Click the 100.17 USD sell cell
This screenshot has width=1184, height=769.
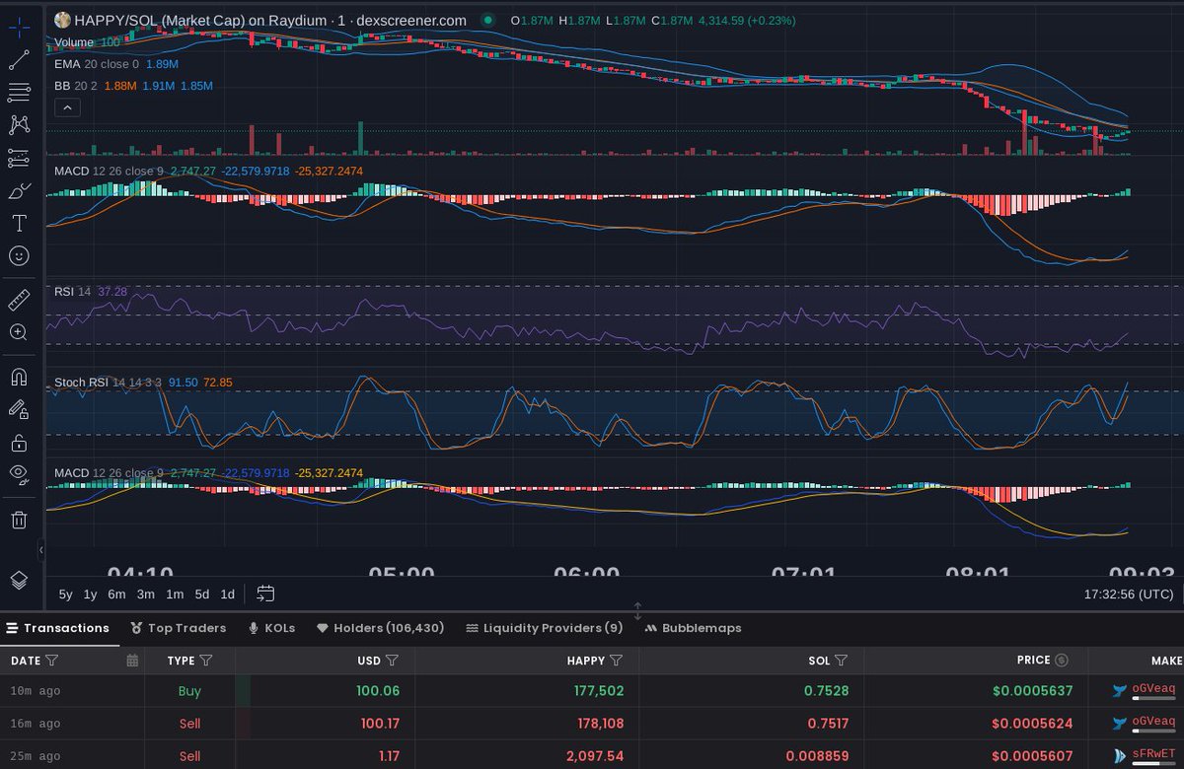tap(380, 724)
